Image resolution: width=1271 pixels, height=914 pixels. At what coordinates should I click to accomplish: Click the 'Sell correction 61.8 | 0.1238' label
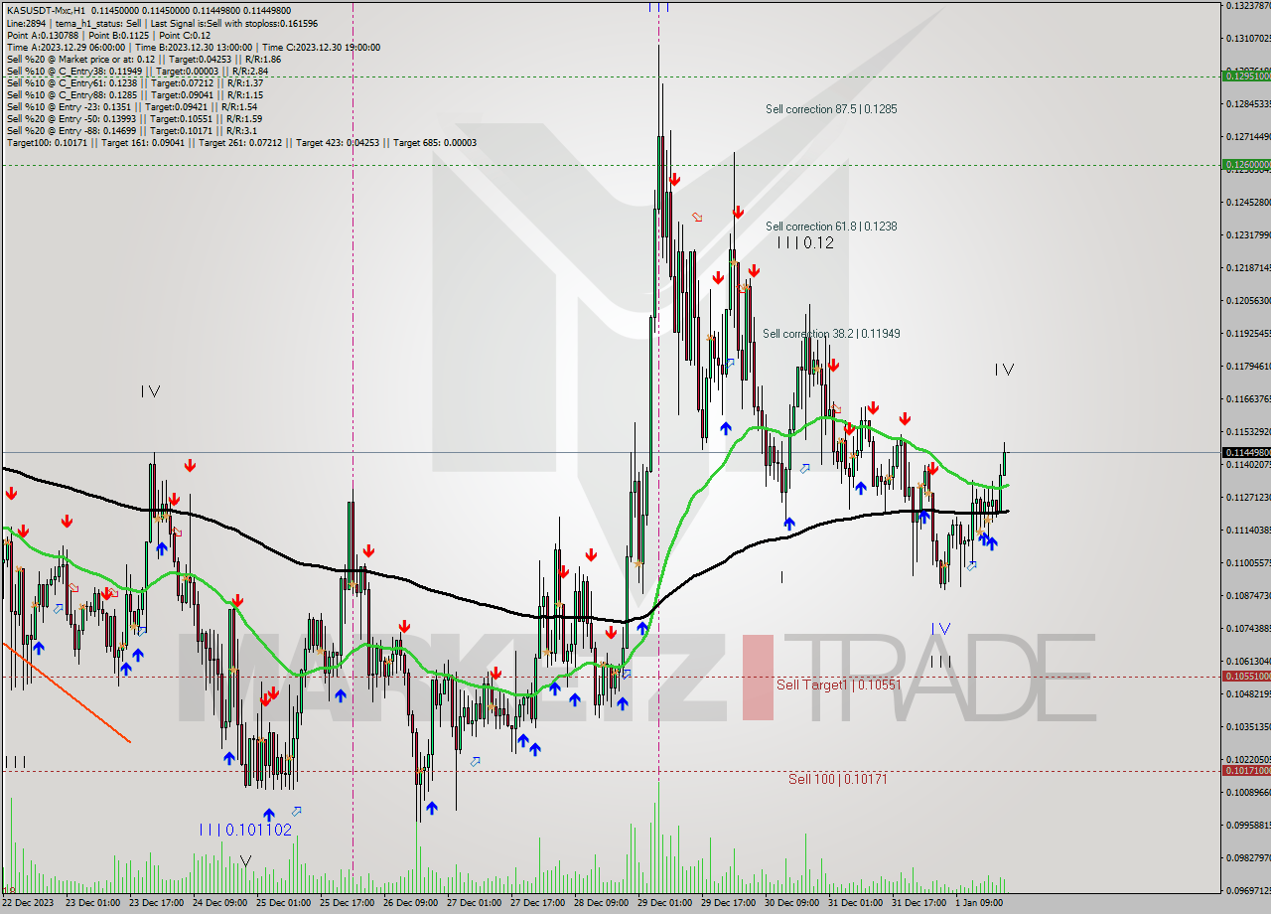pyautogui.click(x=831, y=227)
